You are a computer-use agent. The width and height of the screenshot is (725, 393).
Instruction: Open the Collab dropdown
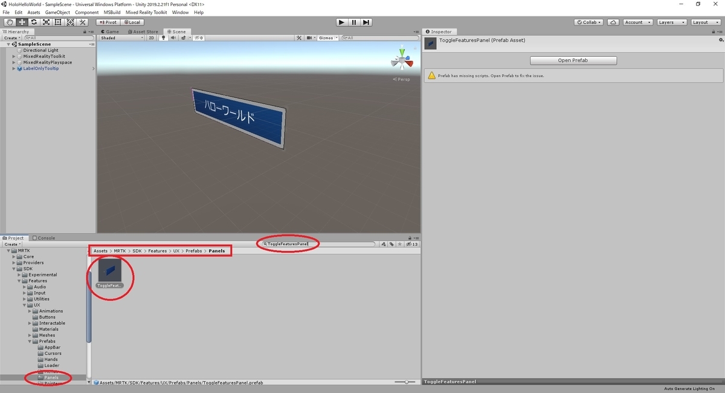tap(589, 22)
